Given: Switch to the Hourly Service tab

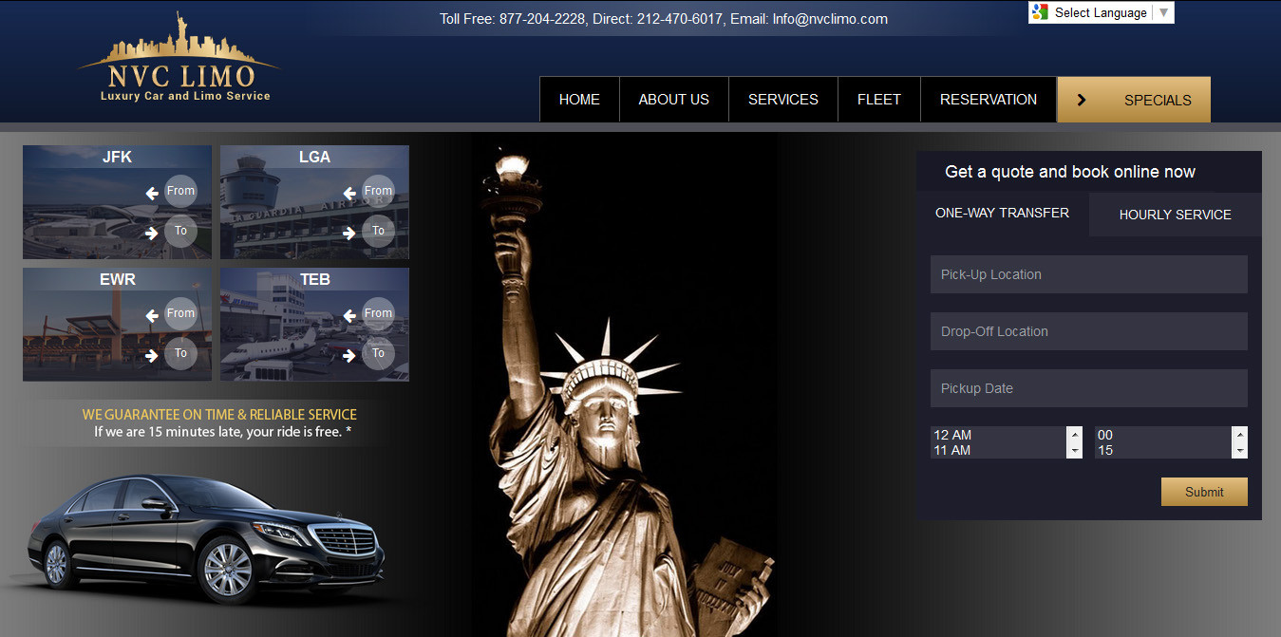Looking at the screenshot, I should (1175, 215).
